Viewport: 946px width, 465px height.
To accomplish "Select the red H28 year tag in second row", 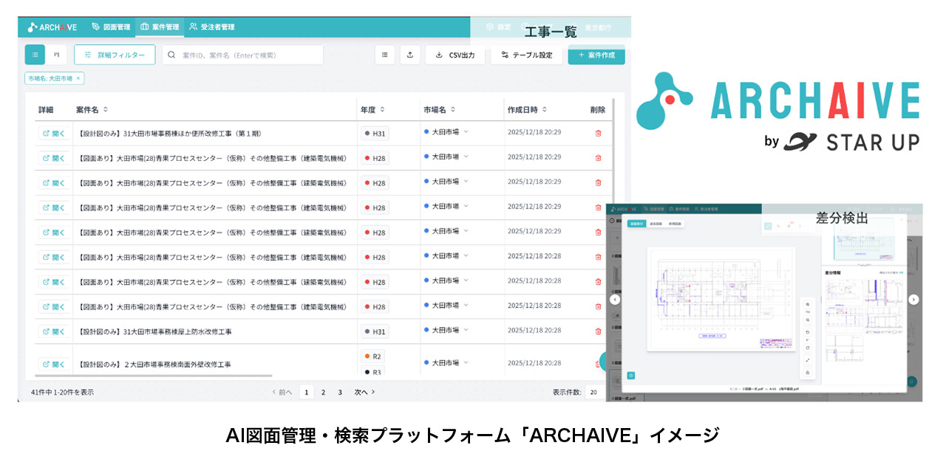I will point(375,158).
